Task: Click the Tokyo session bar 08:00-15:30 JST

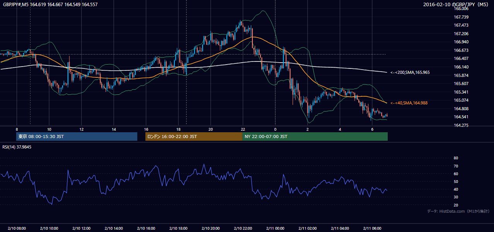Action: (x=77, y=136)
